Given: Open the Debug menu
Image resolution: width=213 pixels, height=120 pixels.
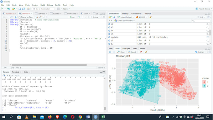Looking at the screenshot, I should point(50,5).
